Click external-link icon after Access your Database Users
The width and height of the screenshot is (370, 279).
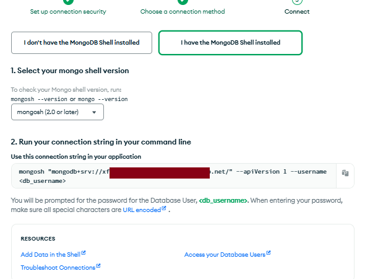click(269, 253)
